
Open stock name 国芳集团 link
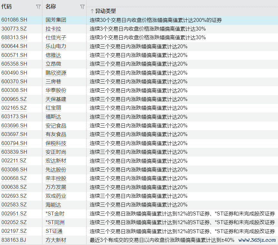[56, 20]
